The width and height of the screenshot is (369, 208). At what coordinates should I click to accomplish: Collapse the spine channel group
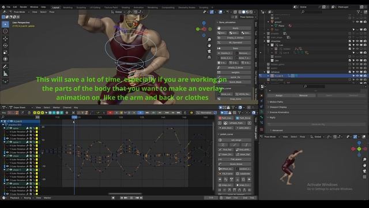point(5,128)
